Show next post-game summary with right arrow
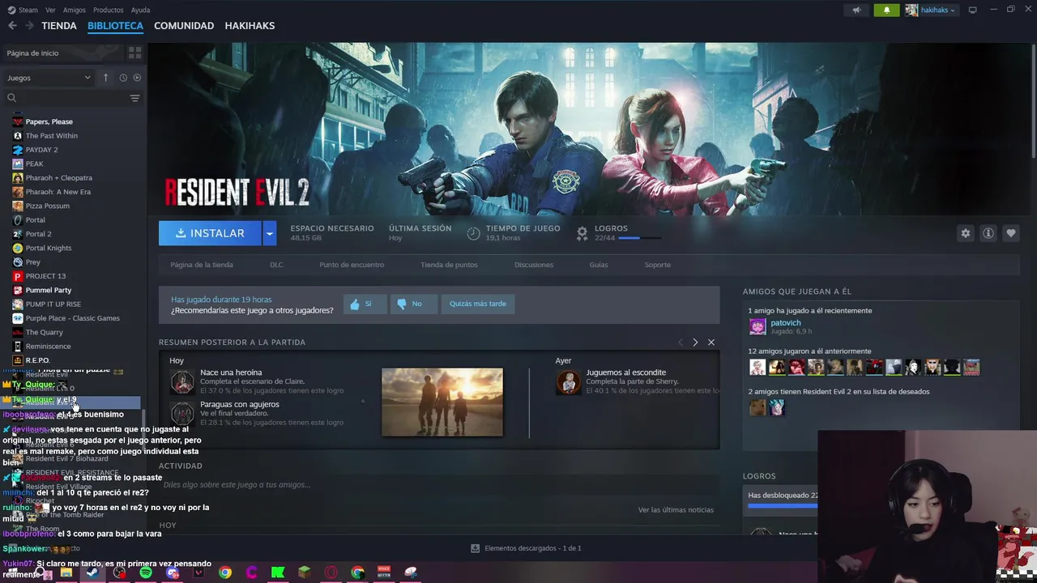 [x=695, y=343]
